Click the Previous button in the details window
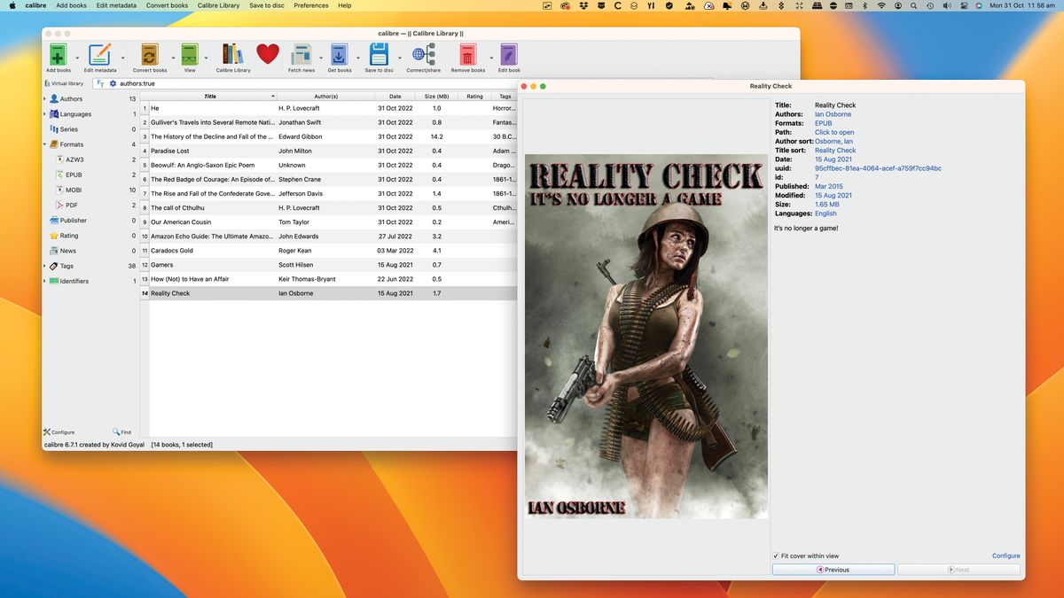Viewport: 1064px width, 598px height. coord(832,570)
